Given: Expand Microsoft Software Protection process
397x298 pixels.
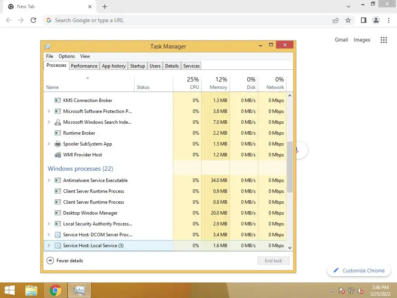Looking at the screenshot, I should click(x=49, y=111).
